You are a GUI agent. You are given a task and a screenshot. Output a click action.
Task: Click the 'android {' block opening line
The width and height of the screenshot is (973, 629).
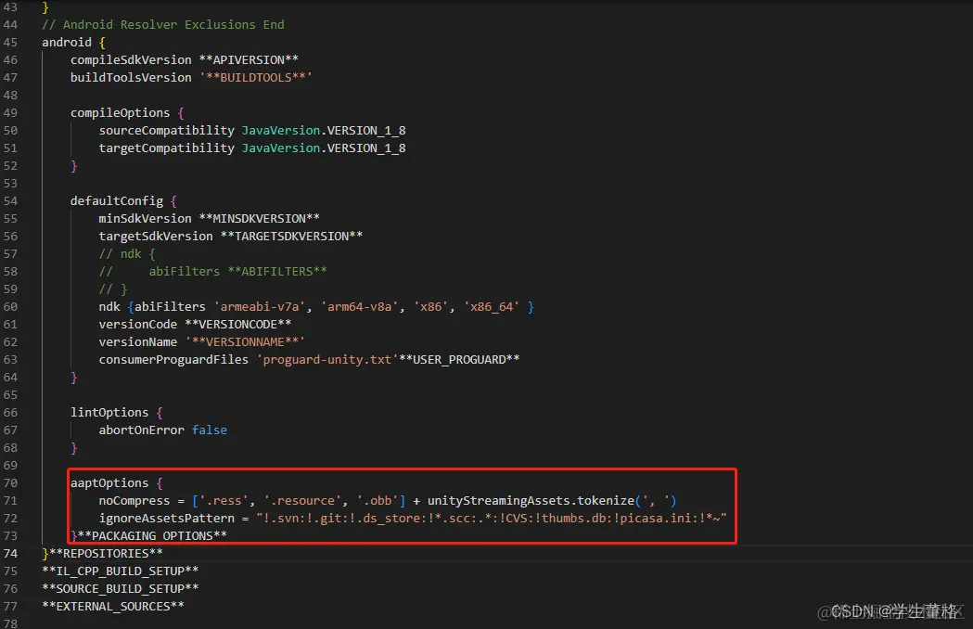pyautogui.click(x=74, y=43)
